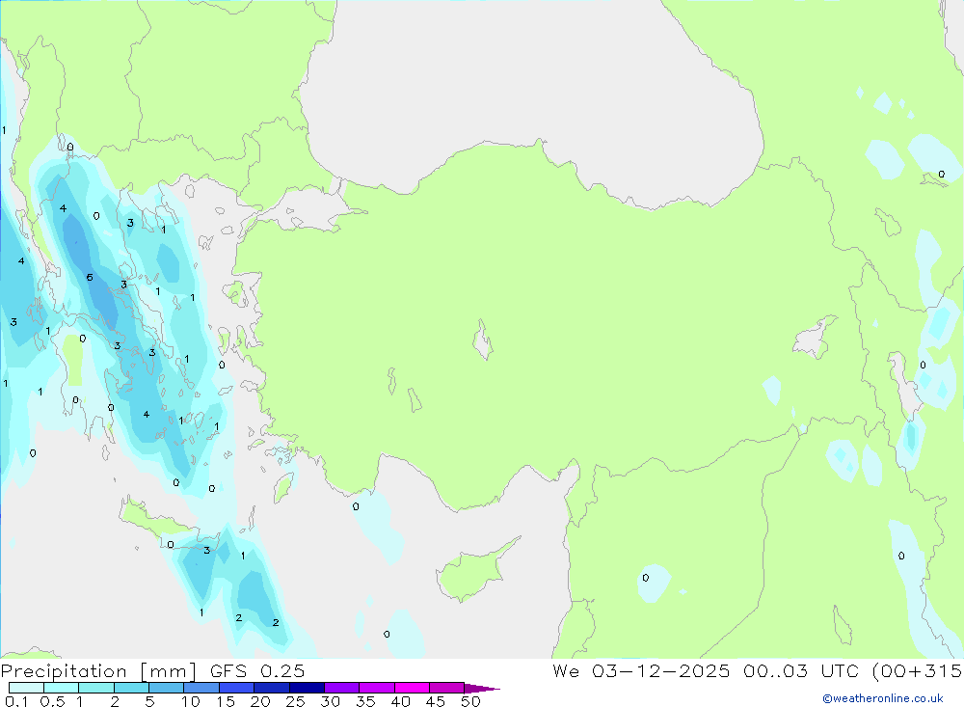The height and width of the screenshot is (707, 964).
Task: Click the "6" precipitation value on the map
Action: pos(90,278)
